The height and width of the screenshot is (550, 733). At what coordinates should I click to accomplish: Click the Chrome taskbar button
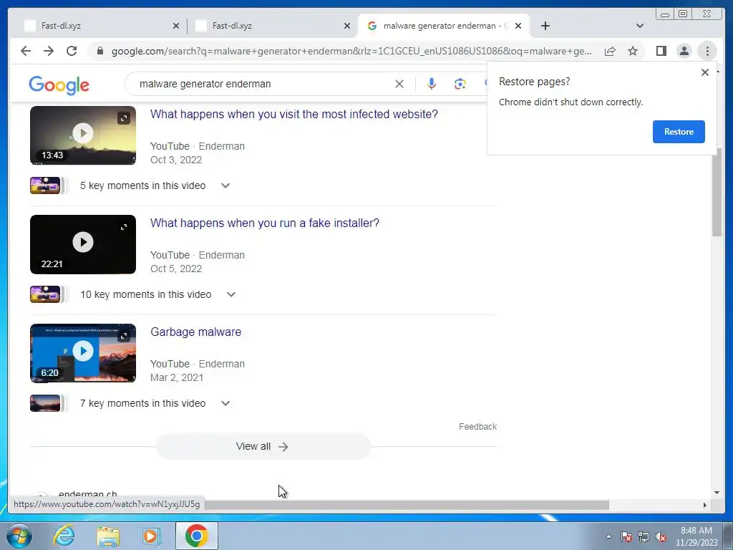197,536
